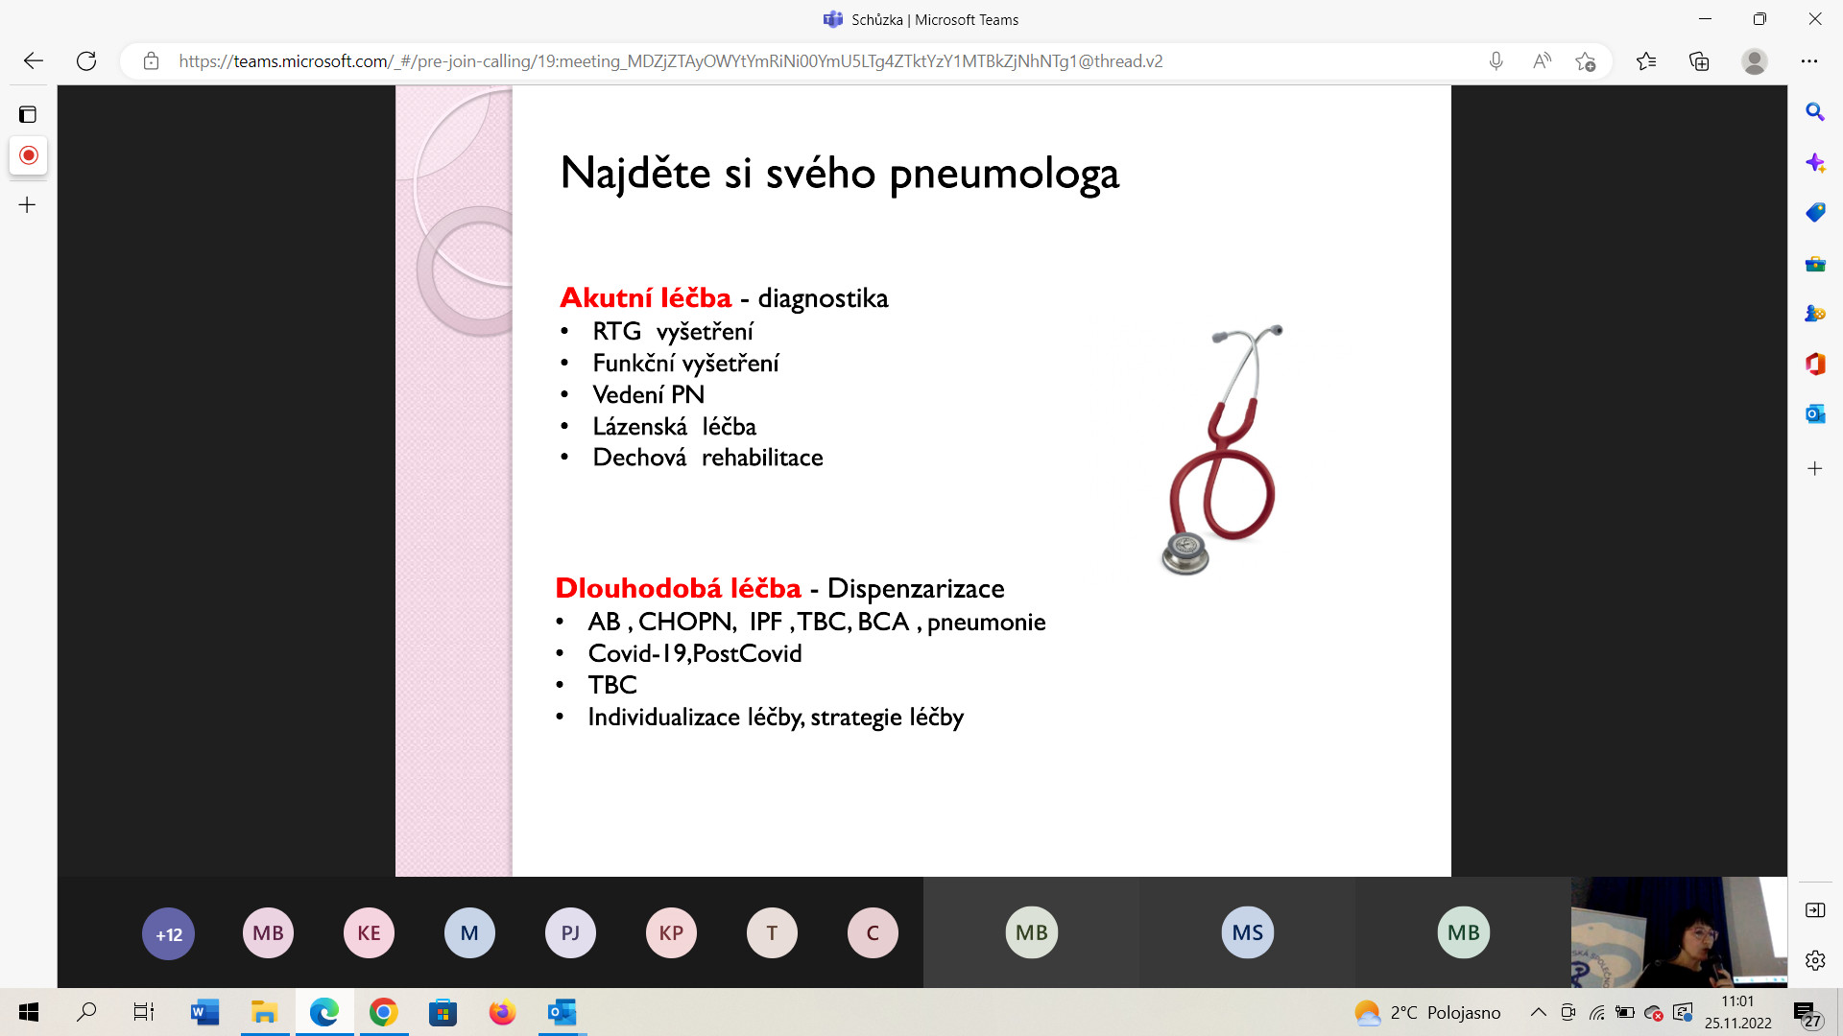This screenshot has height=1036, width=1843.
Task: Open the browser profile avatar
Action: [1755, 61]
